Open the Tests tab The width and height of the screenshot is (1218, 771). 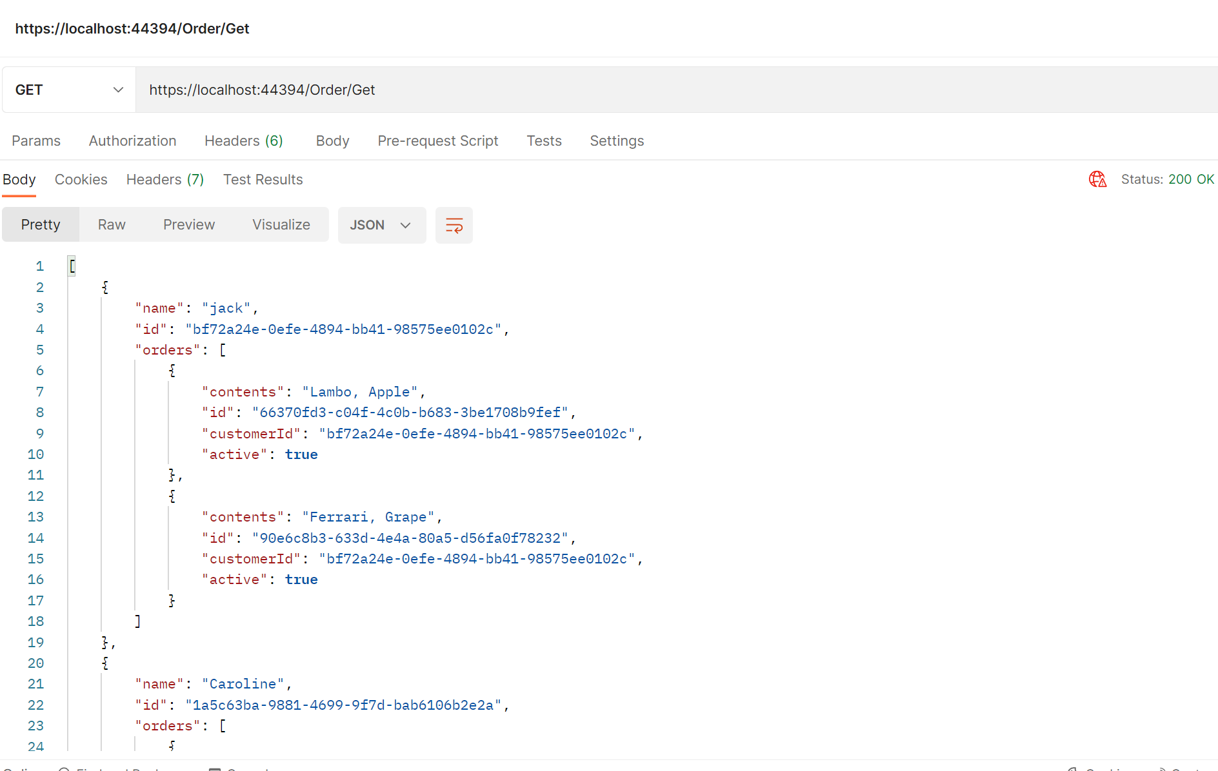point(544,141)
